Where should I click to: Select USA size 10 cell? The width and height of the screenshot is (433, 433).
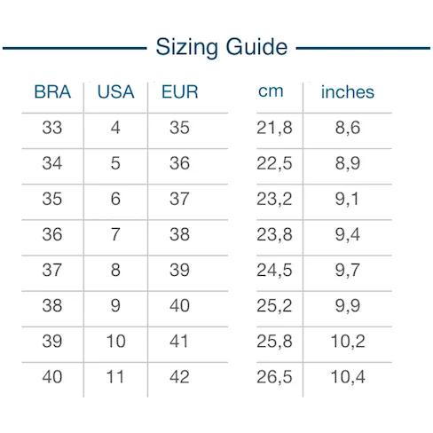pos(115,342)
